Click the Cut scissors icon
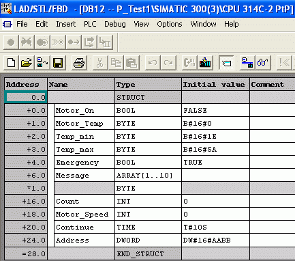 pyautogui.click(x=99, y=62)
